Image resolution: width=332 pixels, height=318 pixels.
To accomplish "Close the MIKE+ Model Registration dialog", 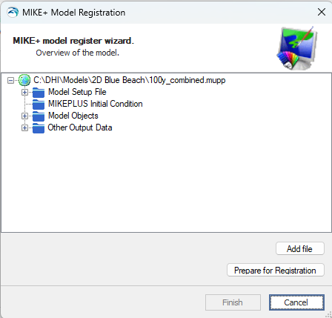I will pyautogui.click(x=322, y=12).
